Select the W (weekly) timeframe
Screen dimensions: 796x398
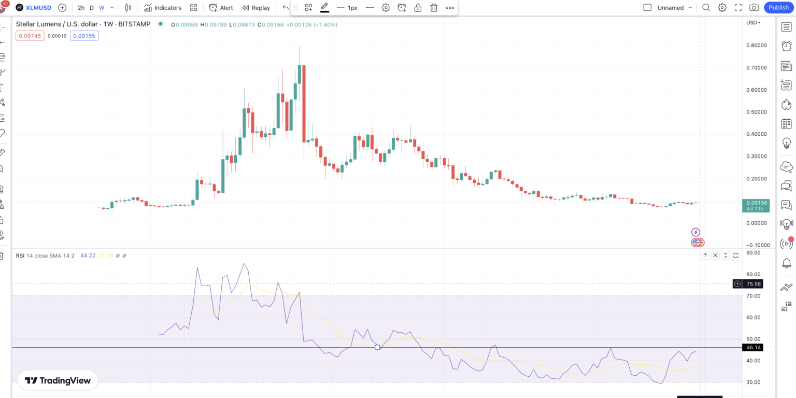(x=102, y=8)
